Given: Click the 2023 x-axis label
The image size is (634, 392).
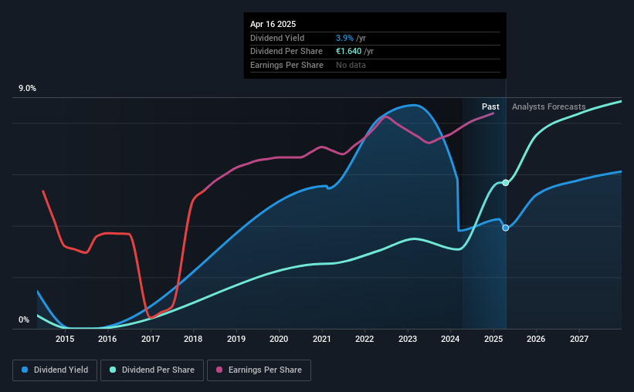Looking at the screenshot, I should point(408,339).
